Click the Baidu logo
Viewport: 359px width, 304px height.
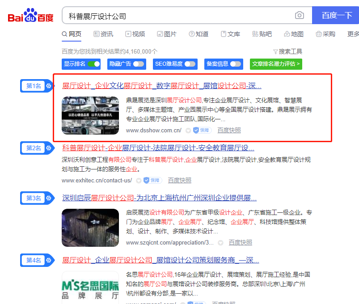(x=30, y=15)
